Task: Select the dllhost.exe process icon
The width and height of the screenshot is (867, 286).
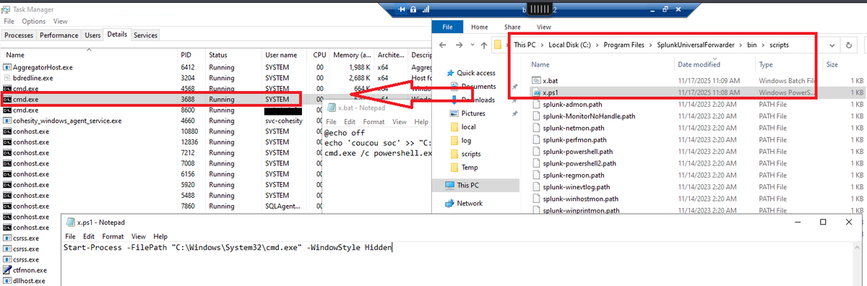Action: [x=7, y=281]
